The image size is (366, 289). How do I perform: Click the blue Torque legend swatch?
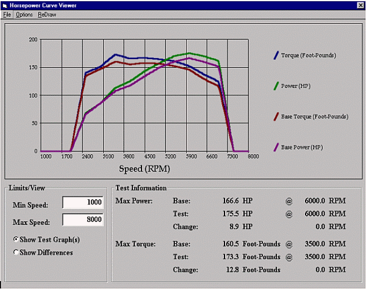[x=276, y=55]
